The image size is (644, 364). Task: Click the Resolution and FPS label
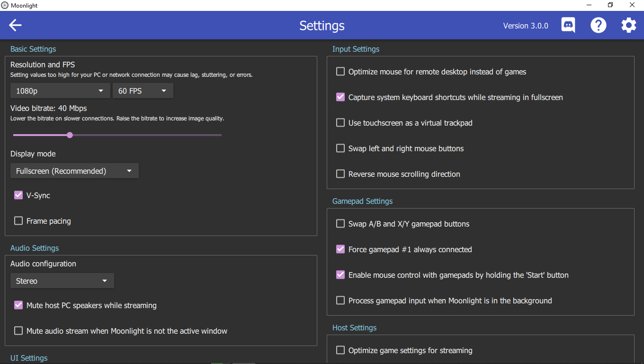[43, 64]
